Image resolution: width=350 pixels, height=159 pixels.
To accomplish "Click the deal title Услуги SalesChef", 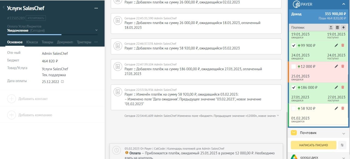I will (26, 8).
